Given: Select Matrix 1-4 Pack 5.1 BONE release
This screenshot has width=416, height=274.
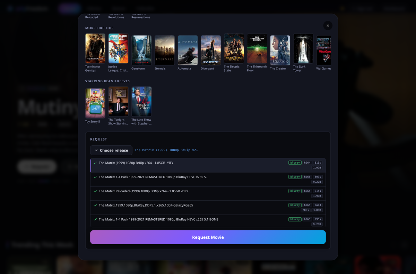Looking at the screenshot, I should tap(208, 221).
